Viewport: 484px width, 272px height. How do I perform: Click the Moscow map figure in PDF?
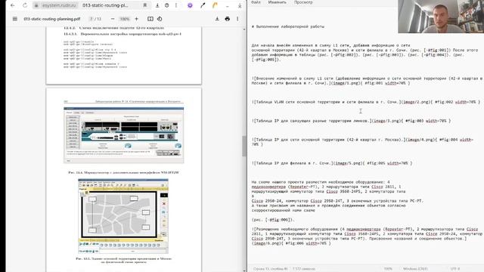[x=123, y=217]
